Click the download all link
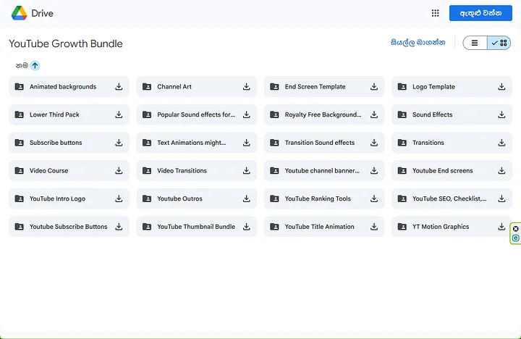The height and width of the screenshot is (339, 521). 418,43
